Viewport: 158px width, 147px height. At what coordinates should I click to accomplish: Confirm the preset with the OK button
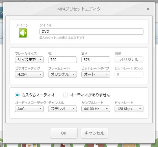click(64, 133)
